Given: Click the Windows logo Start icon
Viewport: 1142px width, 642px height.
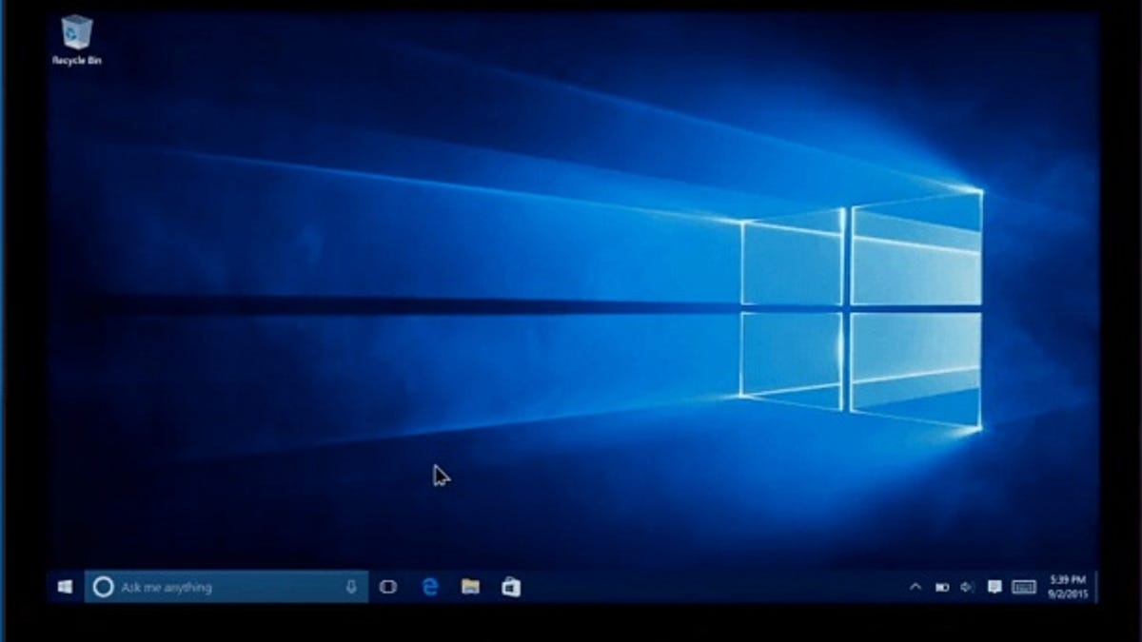Looking at the screenshot, I should pos(65,587).
